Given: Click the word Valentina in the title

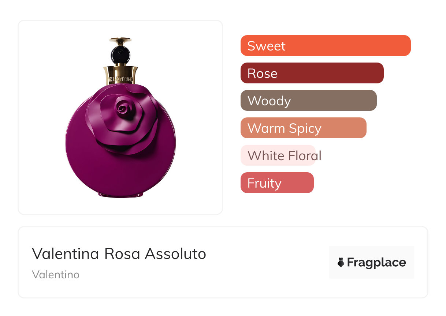Looking at the screenshot, I should coord(65,253).
